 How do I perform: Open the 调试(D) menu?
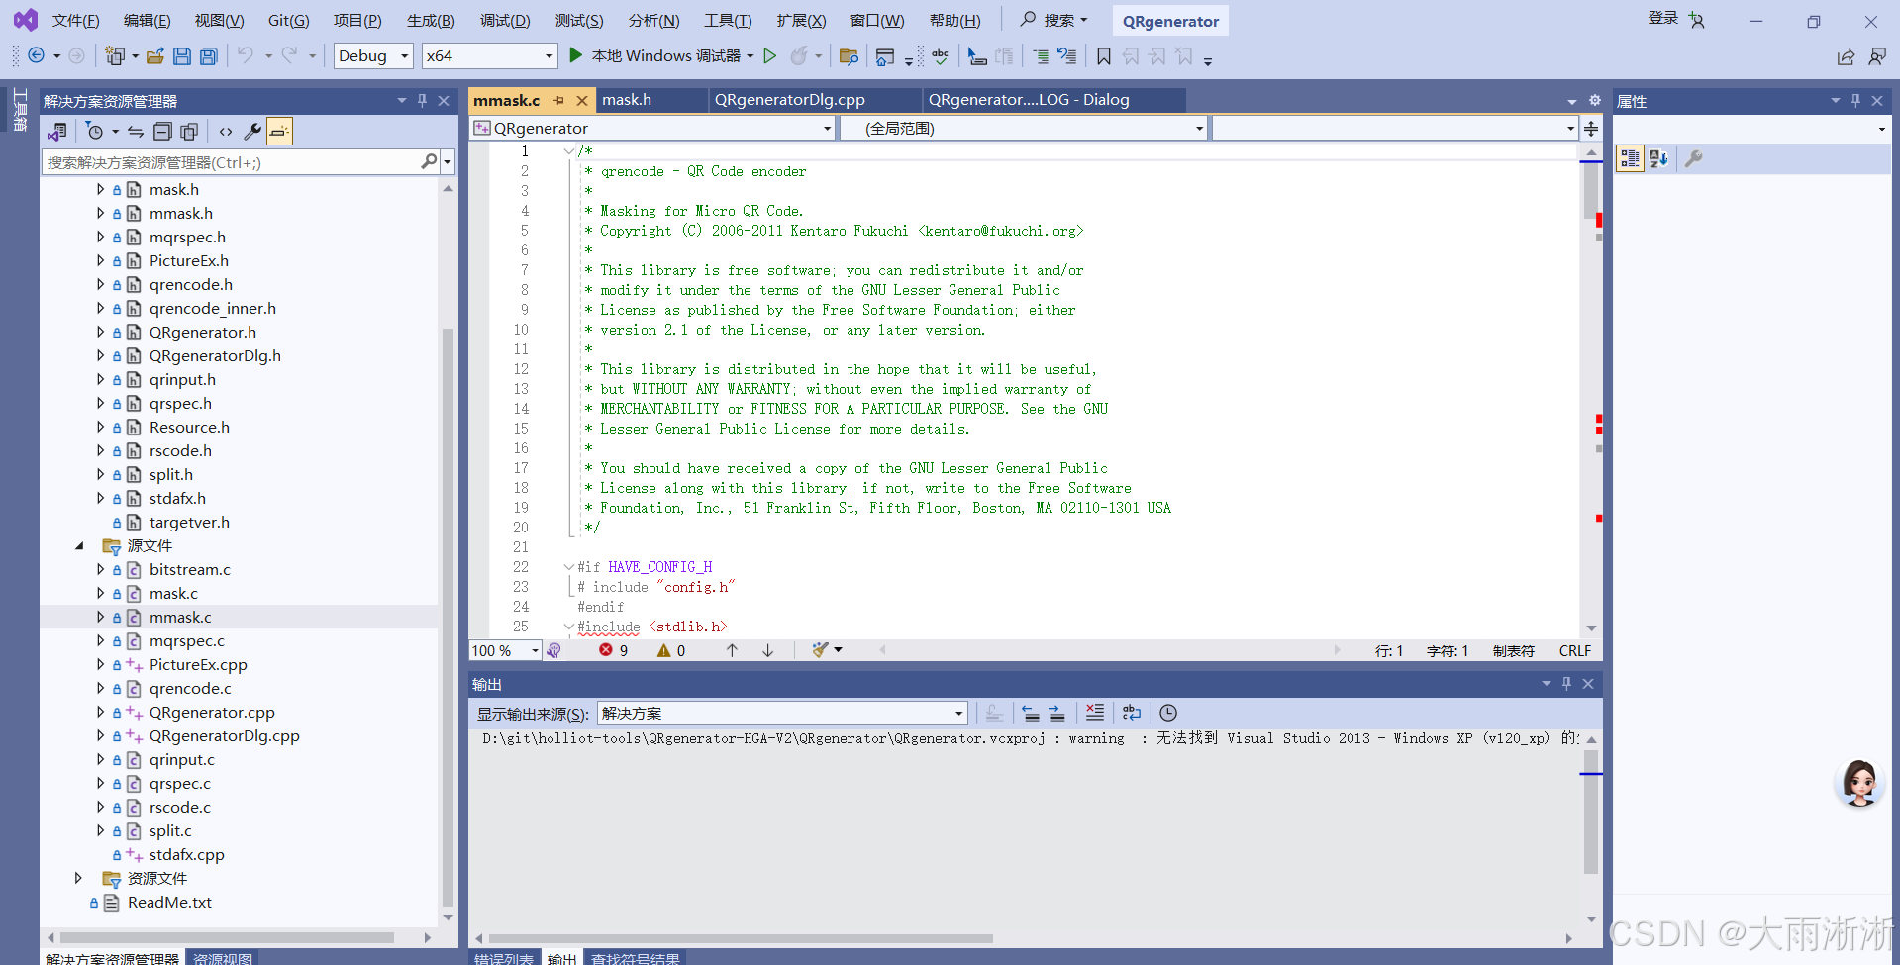click(x=505, y=20)
